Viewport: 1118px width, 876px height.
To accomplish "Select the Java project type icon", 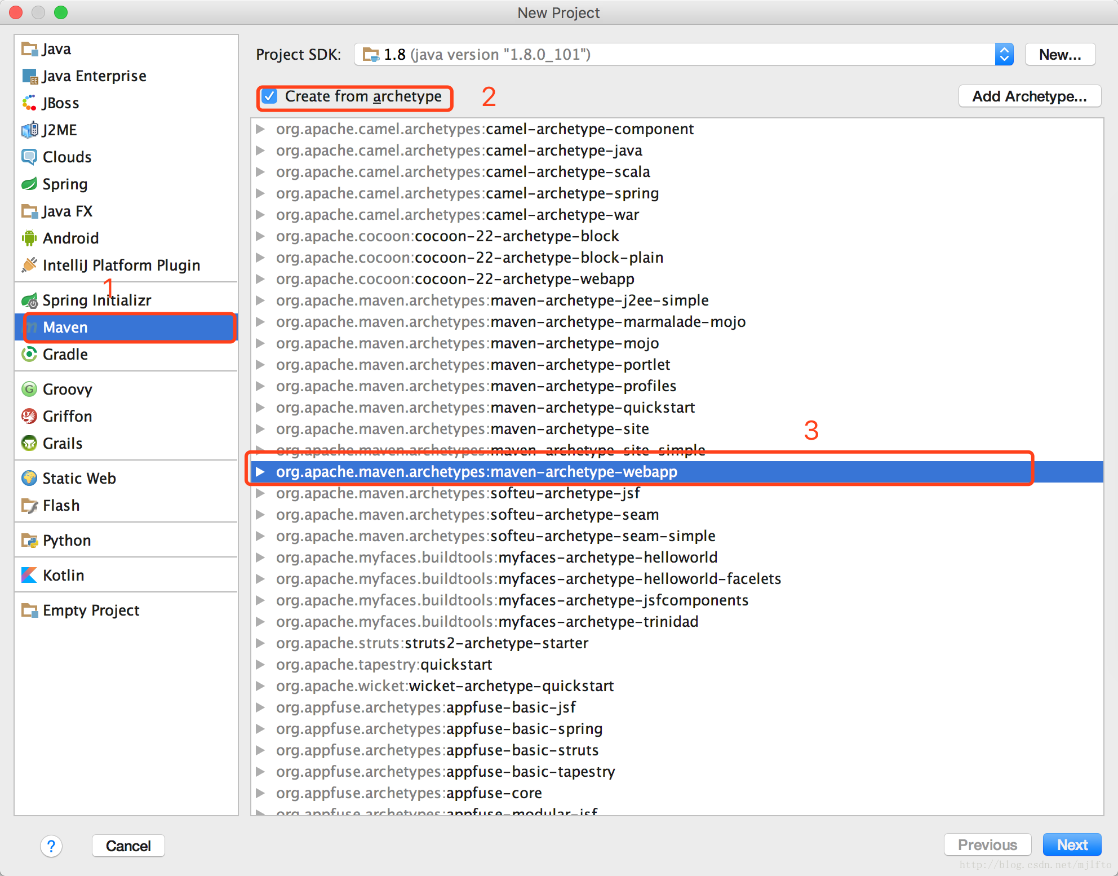I will click(29, 49).
